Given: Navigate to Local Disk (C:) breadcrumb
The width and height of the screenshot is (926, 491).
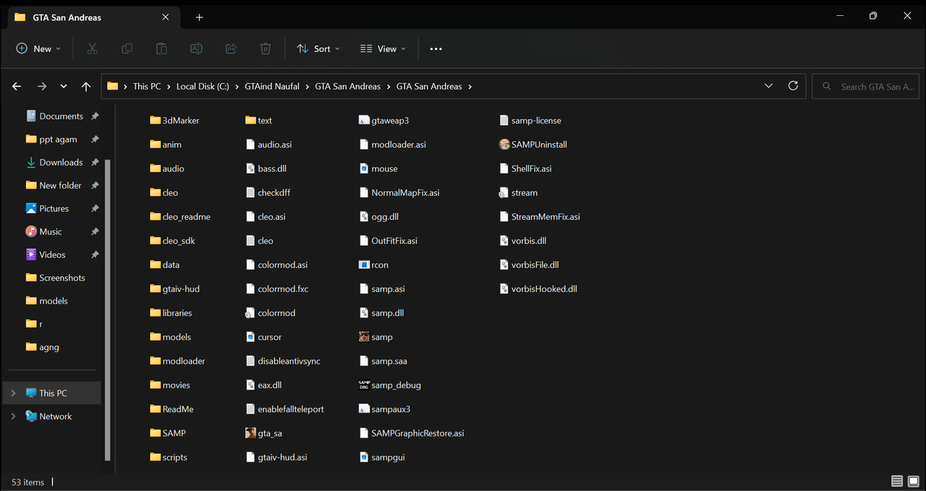Looking at the screenshot, I should [203, 86].
